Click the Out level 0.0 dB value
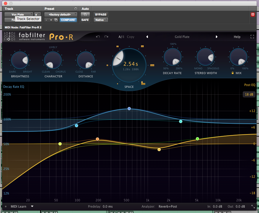This screenshot has height=213, width=259. (240, 206)
